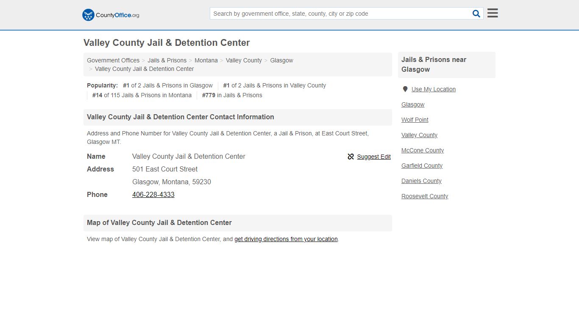Open Jails & Prisons breadcrumb
Screen dimensions: 579x326
pyautogui.click(x=167, y=60)
